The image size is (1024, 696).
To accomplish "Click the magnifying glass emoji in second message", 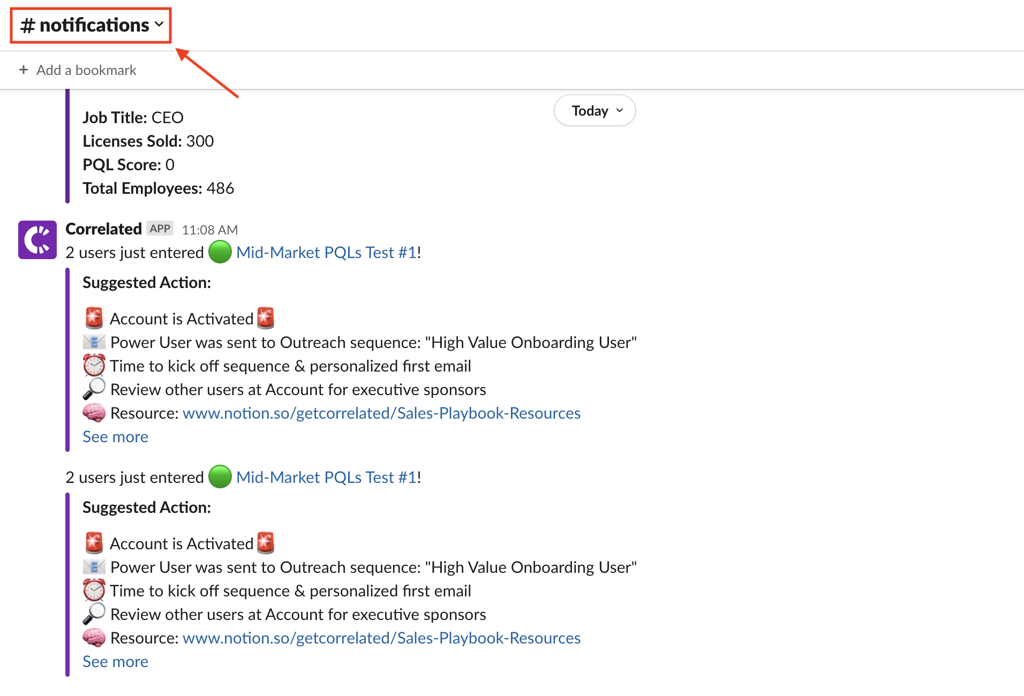I will (94, 614).
